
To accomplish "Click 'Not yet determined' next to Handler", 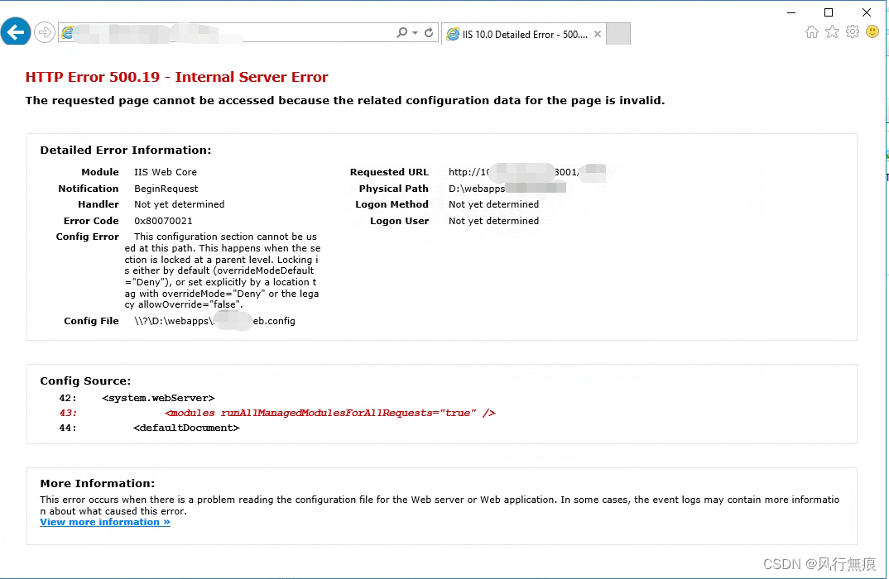I will (179, 204).
